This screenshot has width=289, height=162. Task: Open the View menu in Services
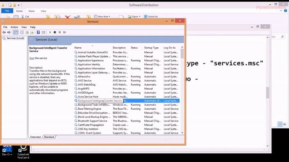[x=24, y=27]
